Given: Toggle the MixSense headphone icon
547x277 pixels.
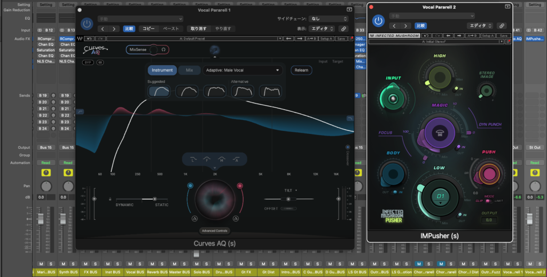Looking at the screenshot, I should (x=163, y=50).
